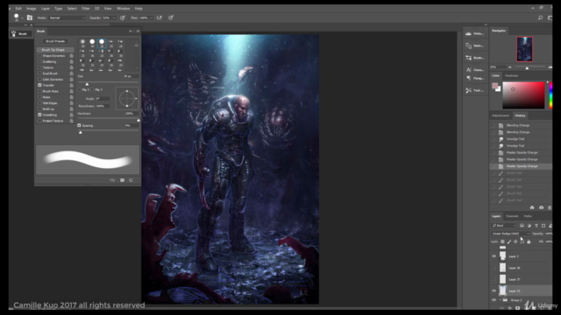561x315 pixels.
Task: Open the Opacity dropdown arrow in options bar
Action: (x=114, y=17)
